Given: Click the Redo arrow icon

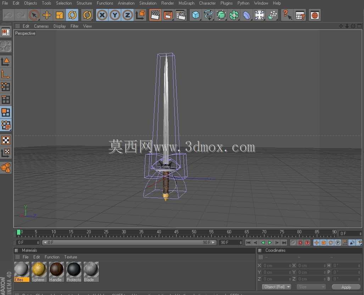Looking at the screenshot, I should [21, 15].
